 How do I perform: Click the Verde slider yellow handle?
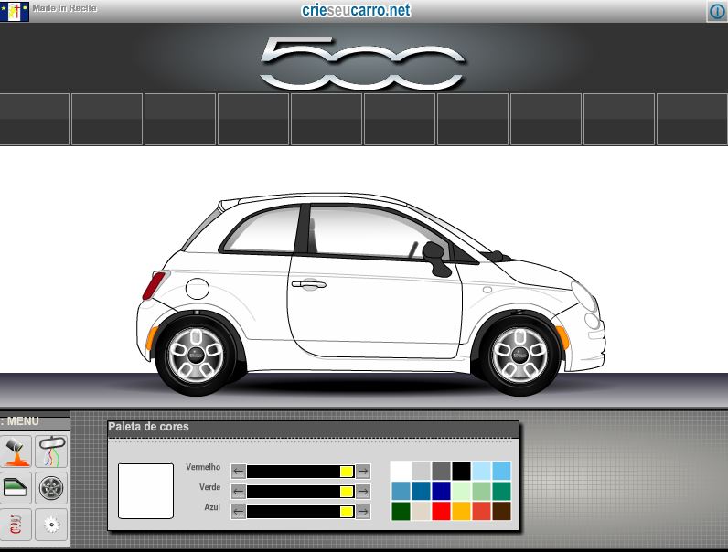tap(347, 492)
